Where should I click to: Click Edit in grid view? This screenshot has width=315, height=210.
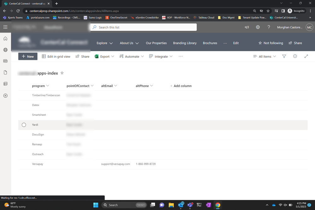coord(56,56)
